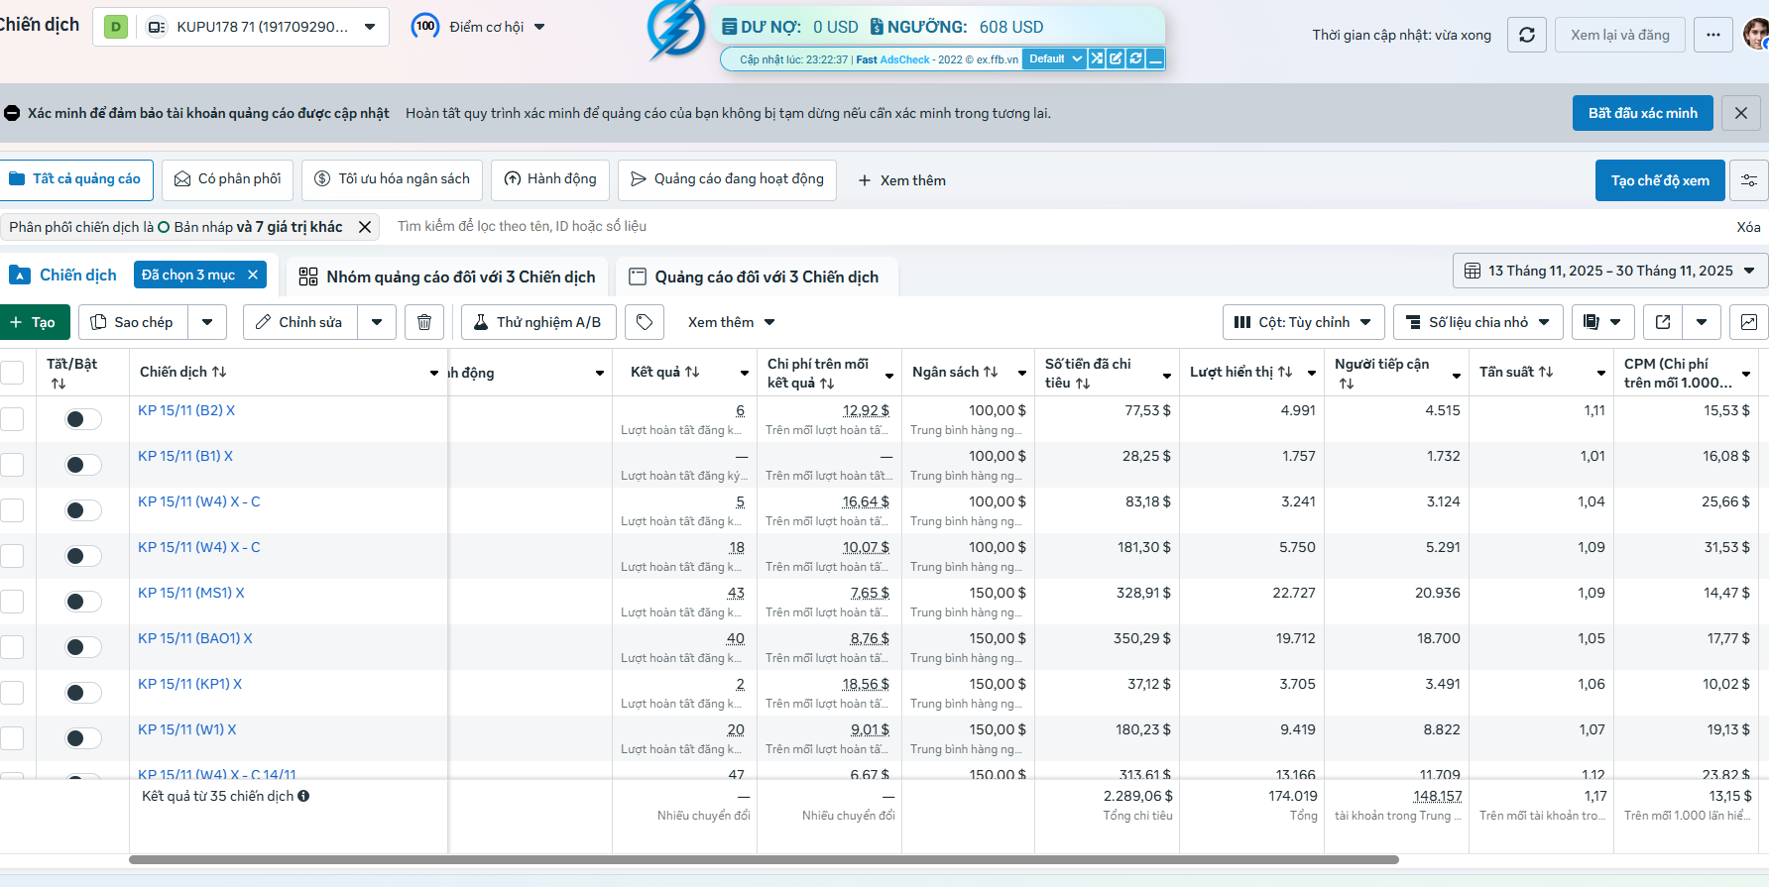The image size is (1769, 887).
Task: Minimize the Fast AdsCheck bar
Action: (1155, 58)
